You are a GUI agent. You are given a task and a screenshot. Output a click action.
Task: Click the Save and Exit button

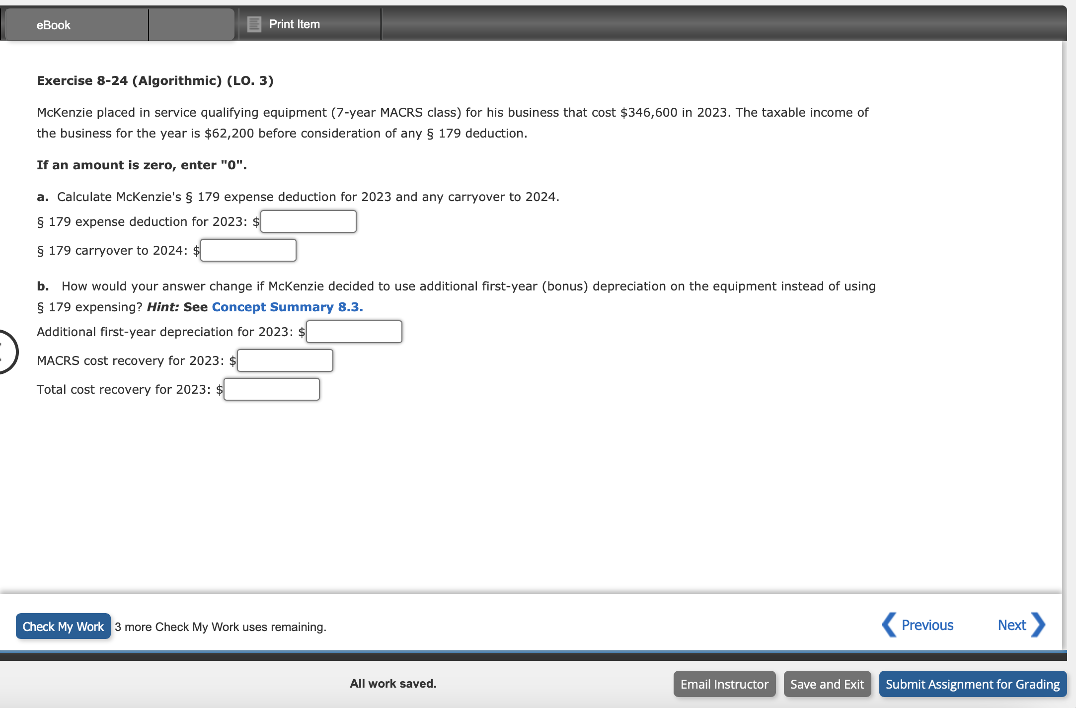827,684
